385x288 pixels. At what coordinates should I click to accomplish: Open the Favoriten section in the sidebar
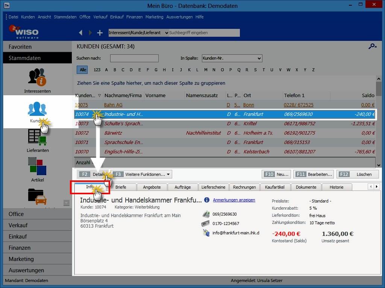point(38,46)
